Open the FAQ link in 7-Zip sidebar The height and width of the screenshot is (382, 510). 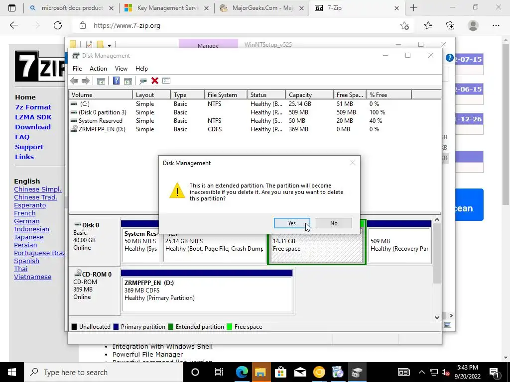tap(22, 137)
